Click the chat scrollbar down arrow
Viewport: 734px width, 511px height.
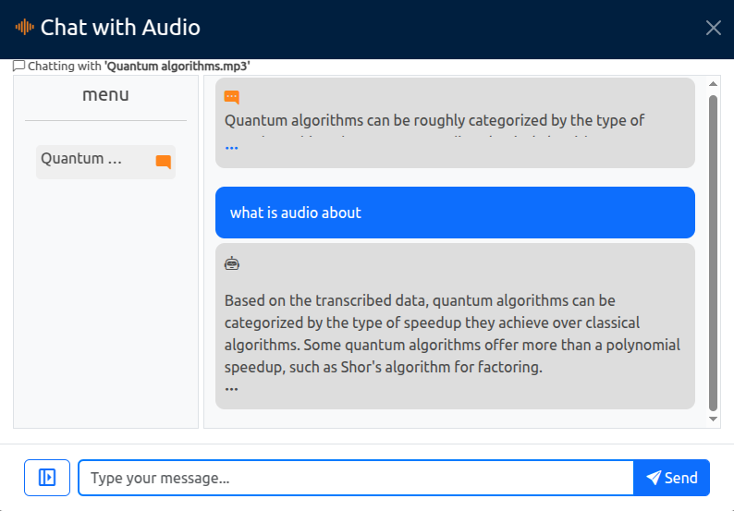tap(713, 419)
